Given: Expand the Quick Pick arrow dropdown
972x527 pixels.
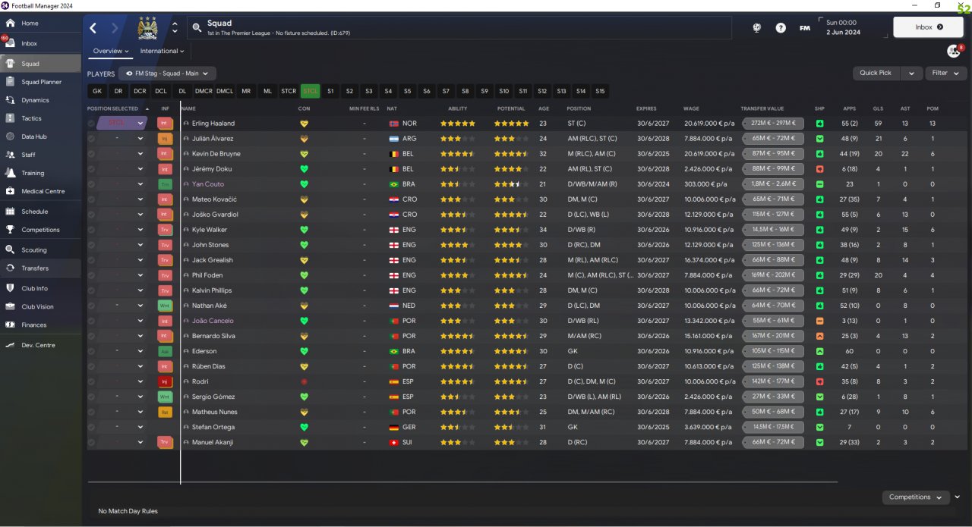Looking at the screenshot, I should point(912,74).
